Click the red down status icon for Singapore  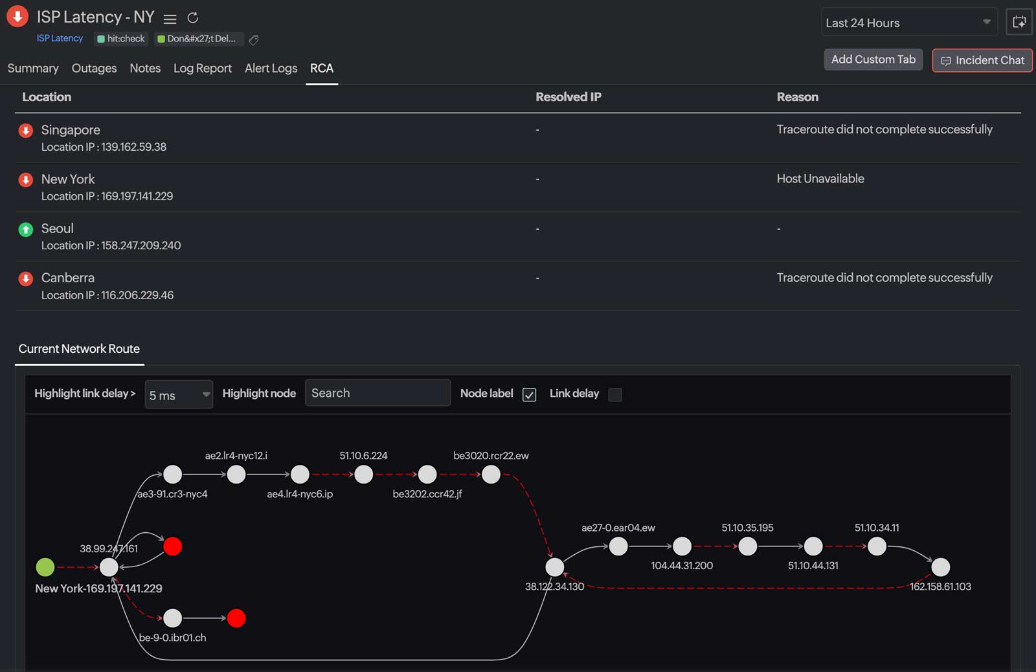26,131
